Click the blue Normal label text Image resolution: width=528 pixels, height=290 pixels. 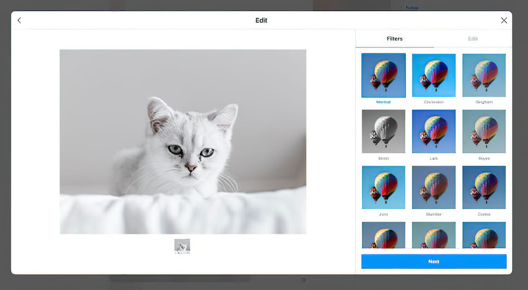[383, 102]
